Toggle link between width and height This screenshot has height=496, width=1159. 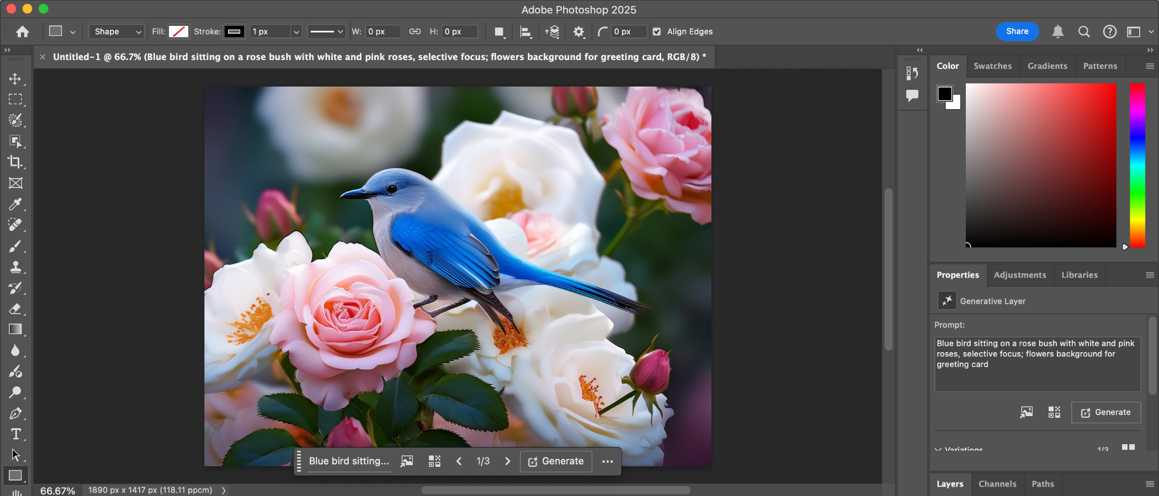[x=415, y=32]
